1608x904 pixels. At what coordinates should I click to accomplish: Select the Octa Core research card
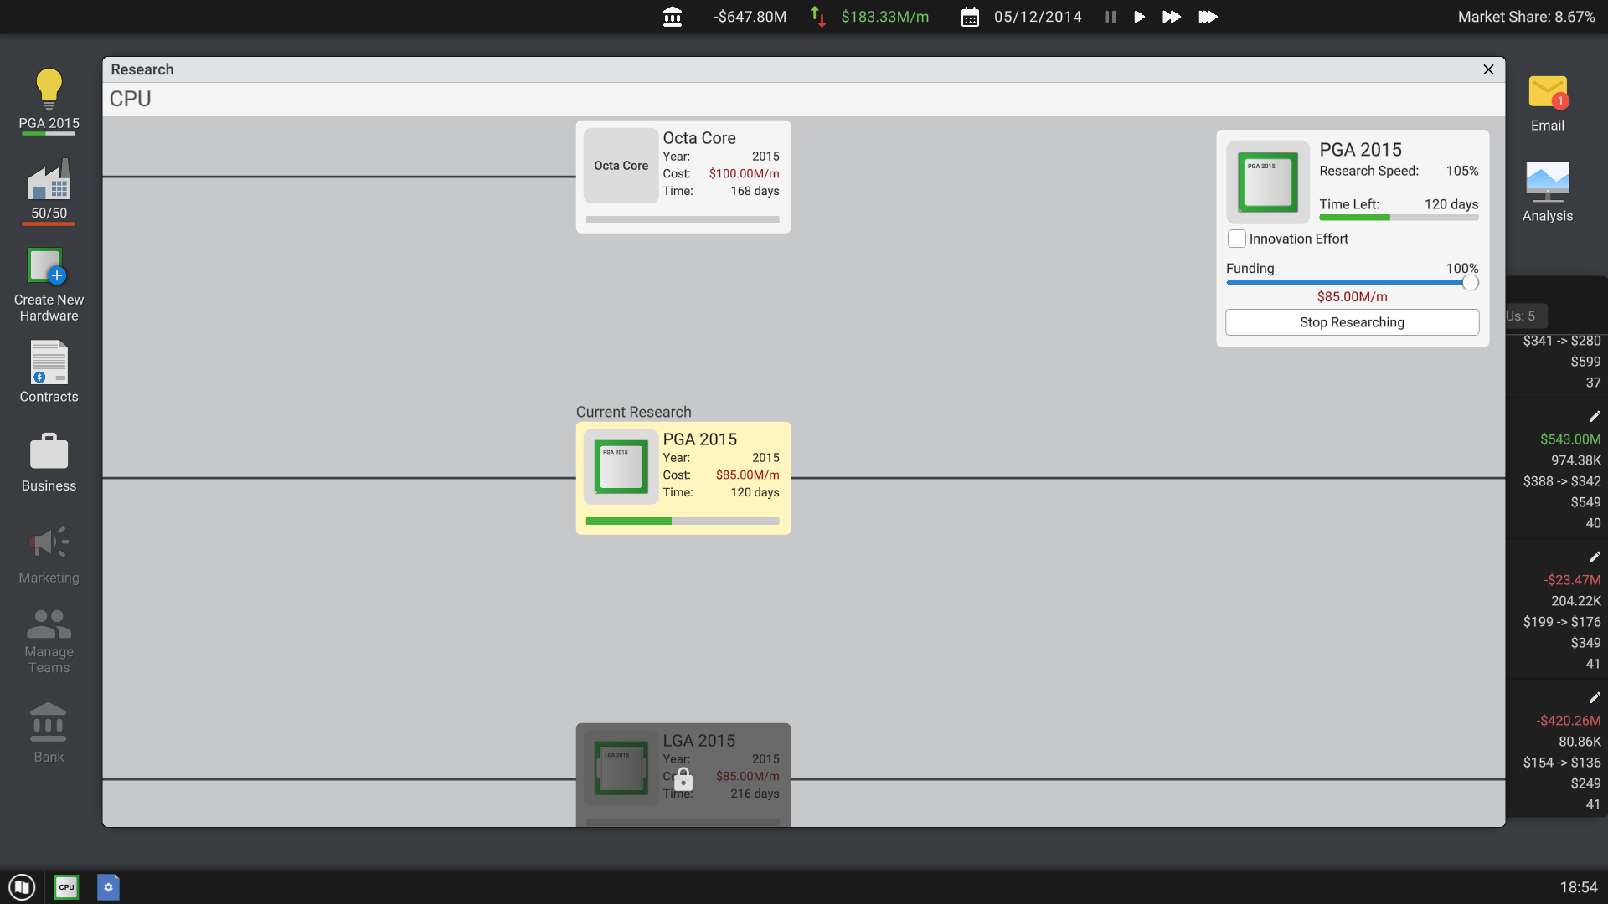[683, 177]
